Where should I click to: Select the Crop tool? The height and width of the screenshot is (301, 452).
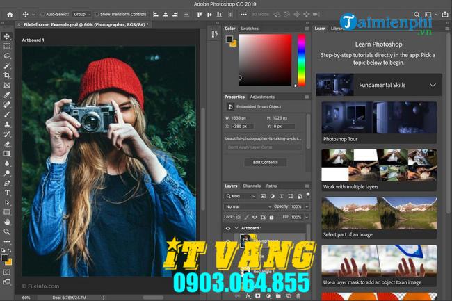pos(7,76)
